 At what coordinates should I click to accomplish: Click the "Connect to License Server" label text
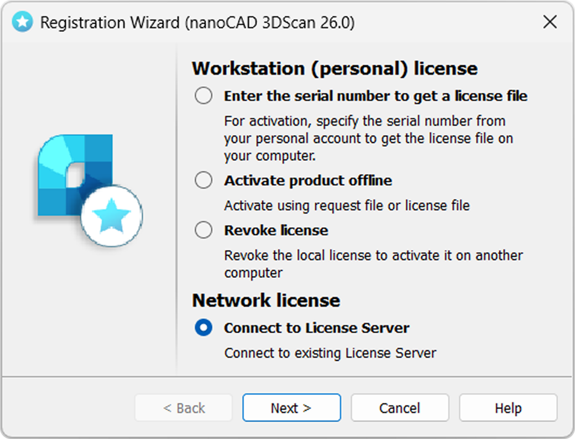[317, 328]
